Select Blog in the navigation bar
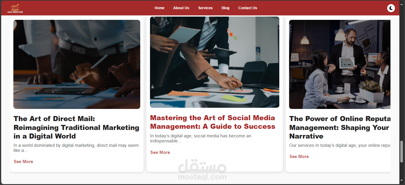The width and height of the screenshot is (405, 185). tap(225, 8)
